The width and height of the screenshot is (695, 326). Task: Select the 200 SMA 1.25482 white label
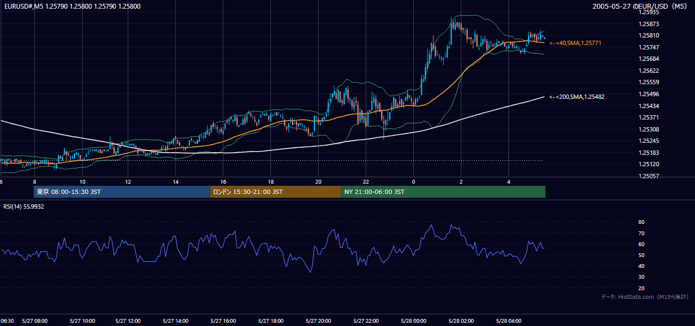click(577, 97)
